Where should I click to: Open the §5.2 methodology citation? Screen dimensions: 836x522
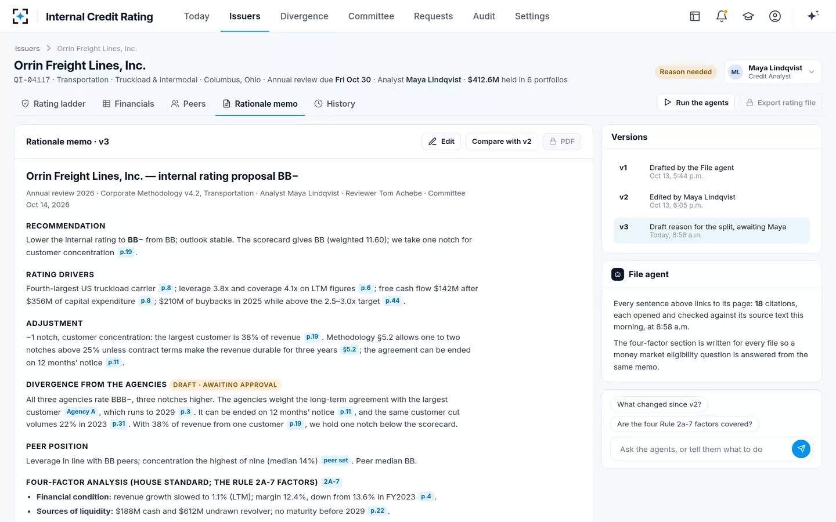tap(349, 350)
